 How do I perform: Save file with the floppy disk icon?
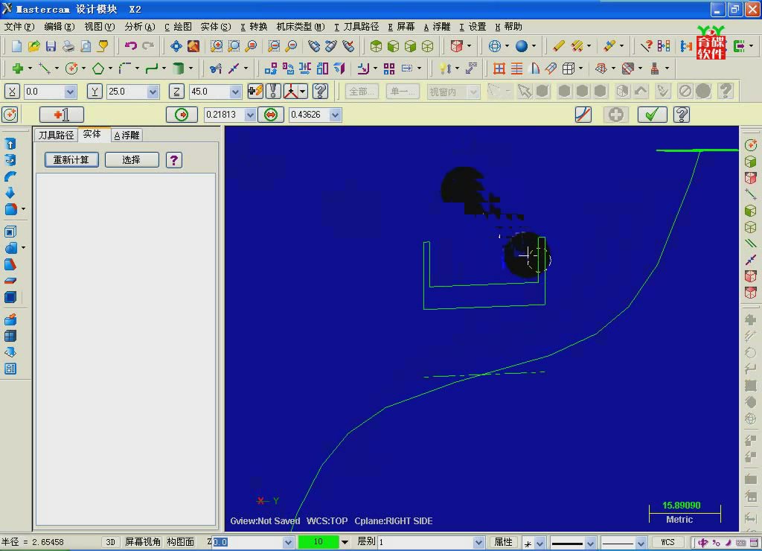[x=51, y=46]
